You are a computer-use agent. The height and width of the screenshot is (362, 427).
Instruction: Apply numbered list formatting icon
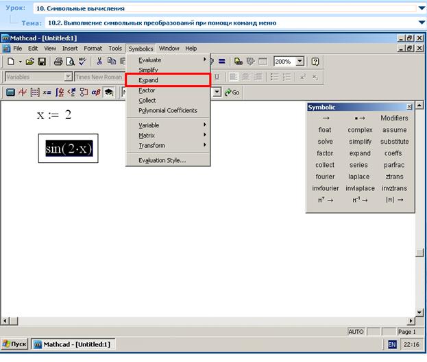pyautogui.click(x=286, y=77)
